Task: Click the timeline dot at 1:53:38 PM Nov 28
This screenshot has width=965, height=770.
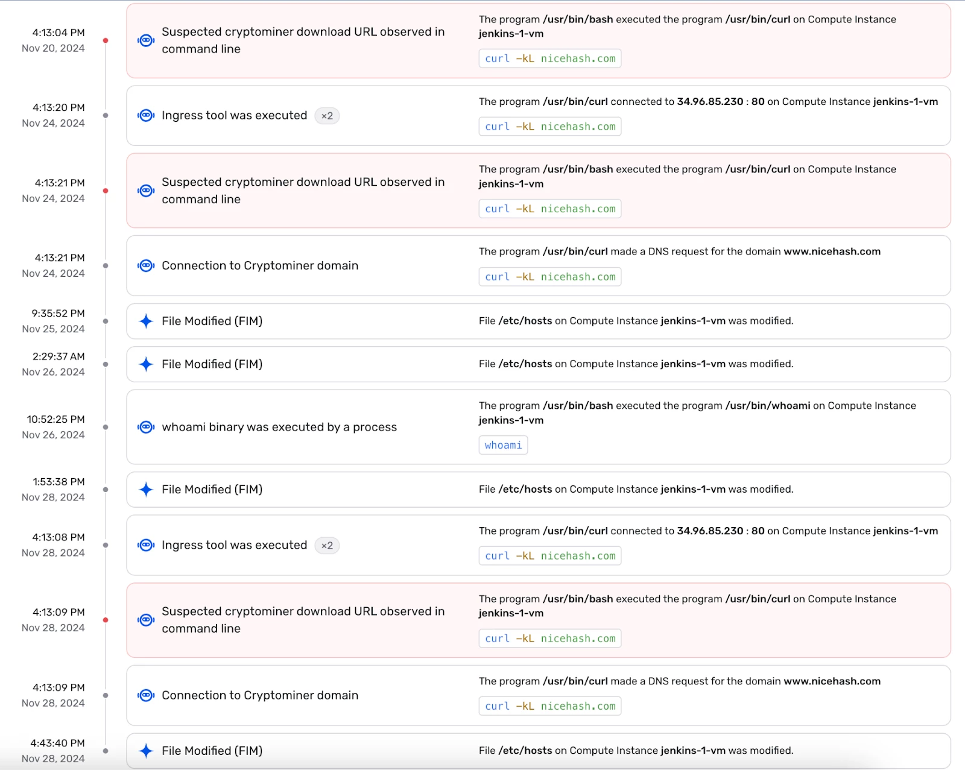Action: point(106,490)
